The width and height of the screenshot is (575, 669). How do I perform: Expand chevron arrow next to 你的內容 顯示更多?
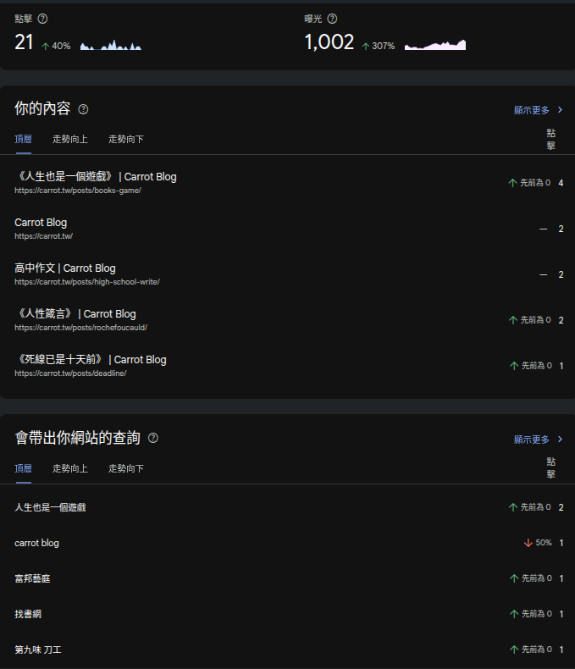(x=560, y=110)
